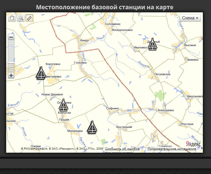This screenshot has height=174, width=211.
Task: Click the Новая Деревня label
Action: tap(52, 94)
